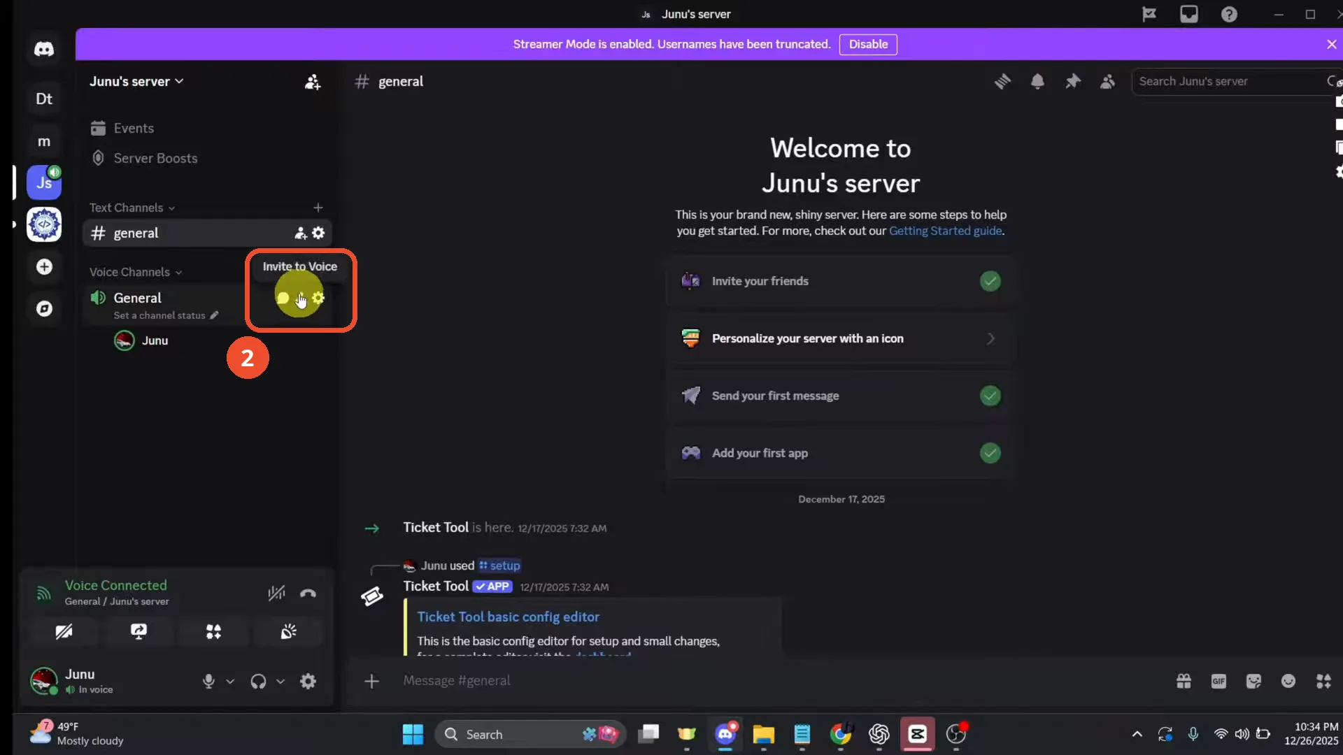Disable Streamer Mode button
Viewport: 1343px width, 755px height.
(x=868, y=44)
